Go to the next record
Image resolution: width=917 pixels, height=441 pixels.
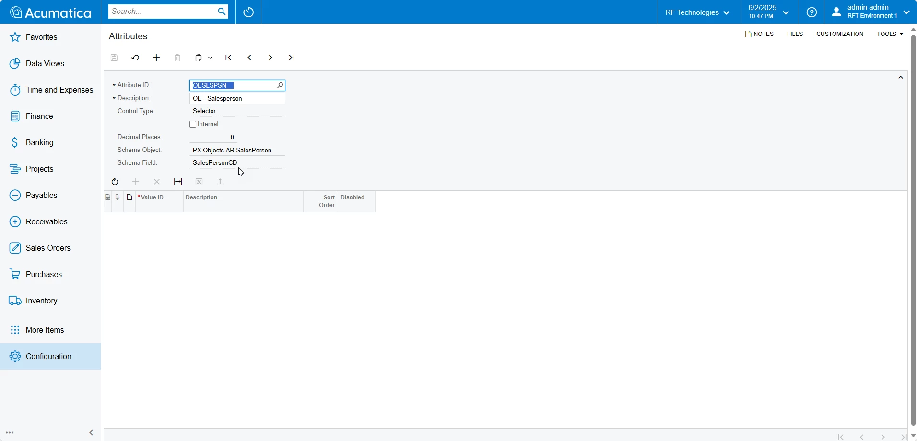[x=271, y=58]
